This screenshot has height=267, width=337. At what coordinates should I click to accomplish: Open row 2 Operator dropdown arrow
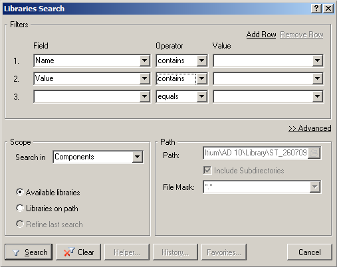point(202,78)
